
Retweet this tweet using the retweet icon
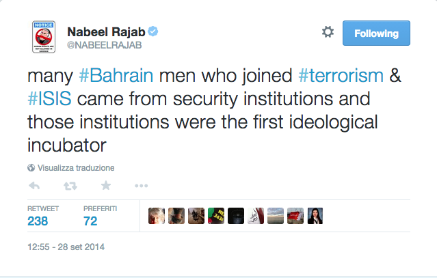coord(70,185)
